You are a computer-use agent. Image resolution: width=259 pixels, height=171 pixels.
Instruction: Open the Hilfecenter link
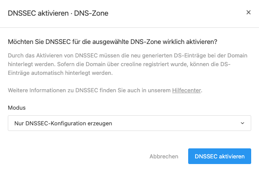(186, 91)
